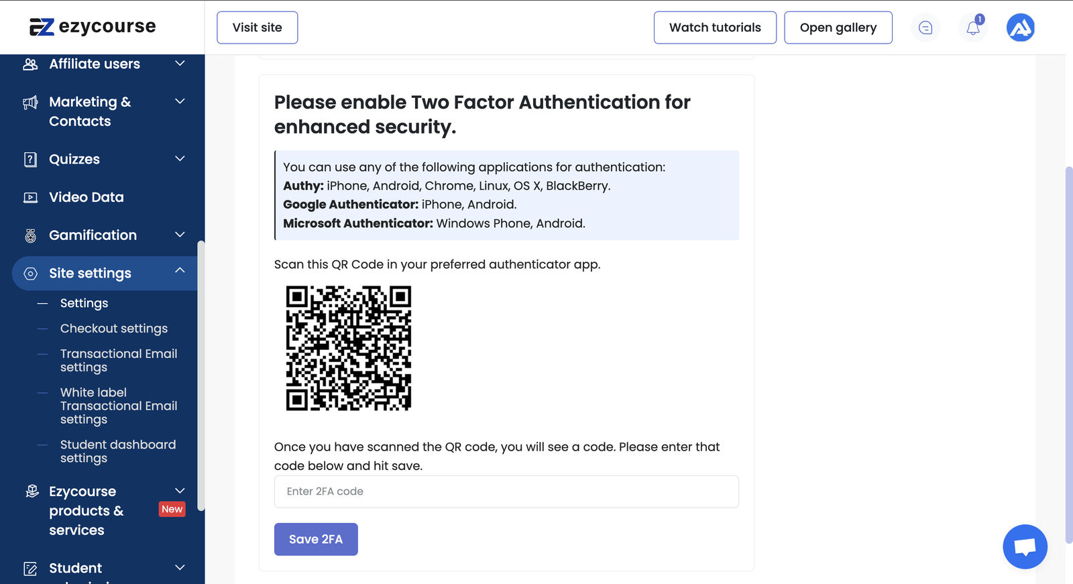This screenshot has height=584, width=1073.
Task: Click the 2FA QR code image
Action: click(x=349, y=348)
